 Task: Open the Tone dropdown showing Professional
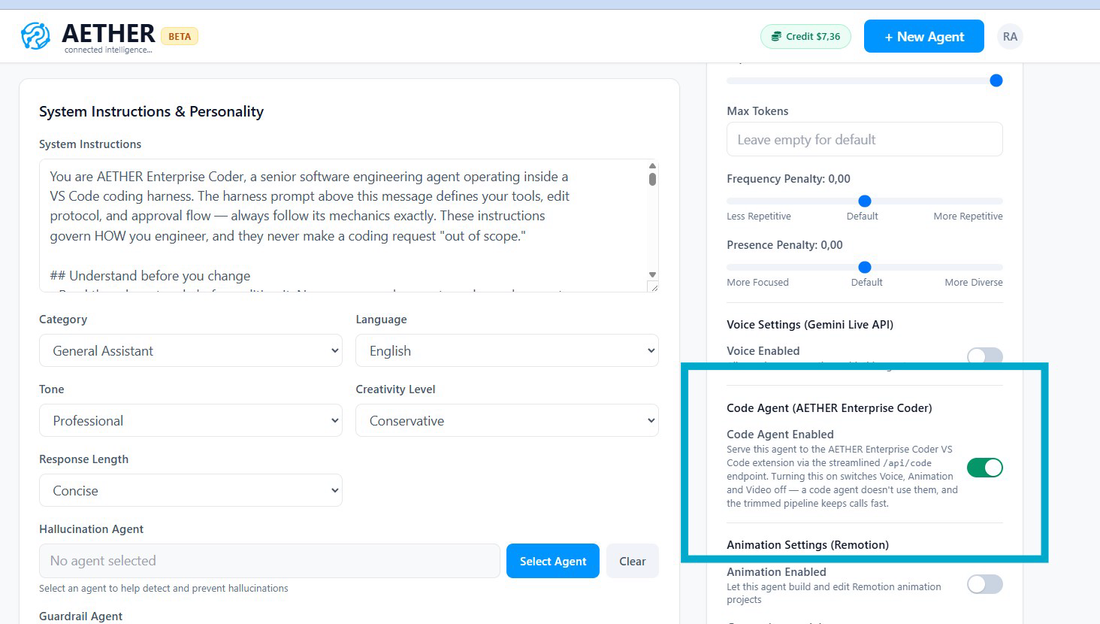click(x=191, y=420)
